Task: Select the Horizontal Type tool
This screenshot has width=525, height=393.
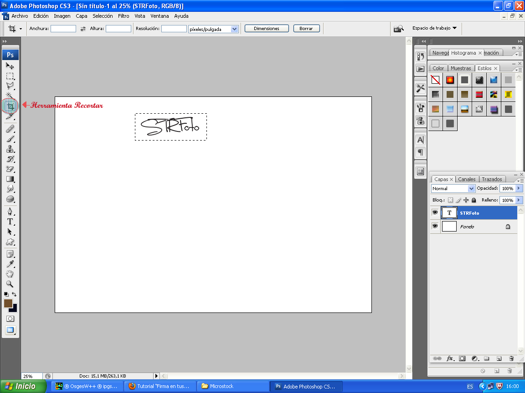Action: pos(10,221)
